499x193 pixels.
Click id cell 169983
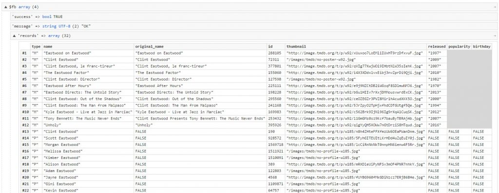pyautogui.click(x=276, y=112)
